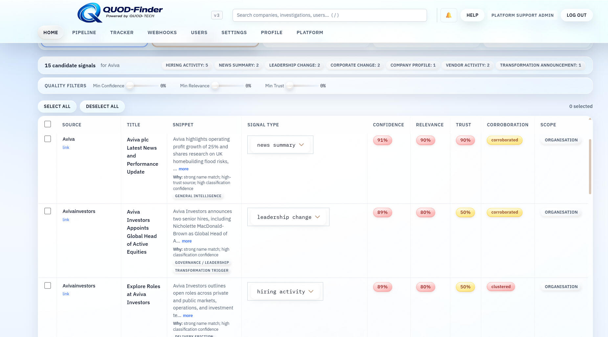The image size is (608, 337).
Task: Open the link for Appoints Global Head row
Action: point(66,220)
